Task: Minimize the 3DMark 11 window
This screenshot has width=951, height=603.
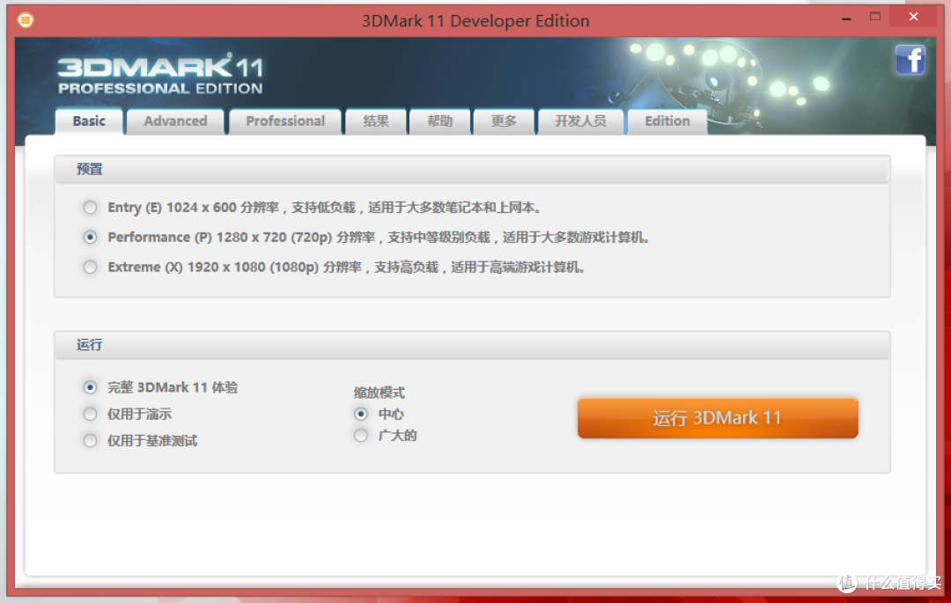Action: click(x=846, y=18)
